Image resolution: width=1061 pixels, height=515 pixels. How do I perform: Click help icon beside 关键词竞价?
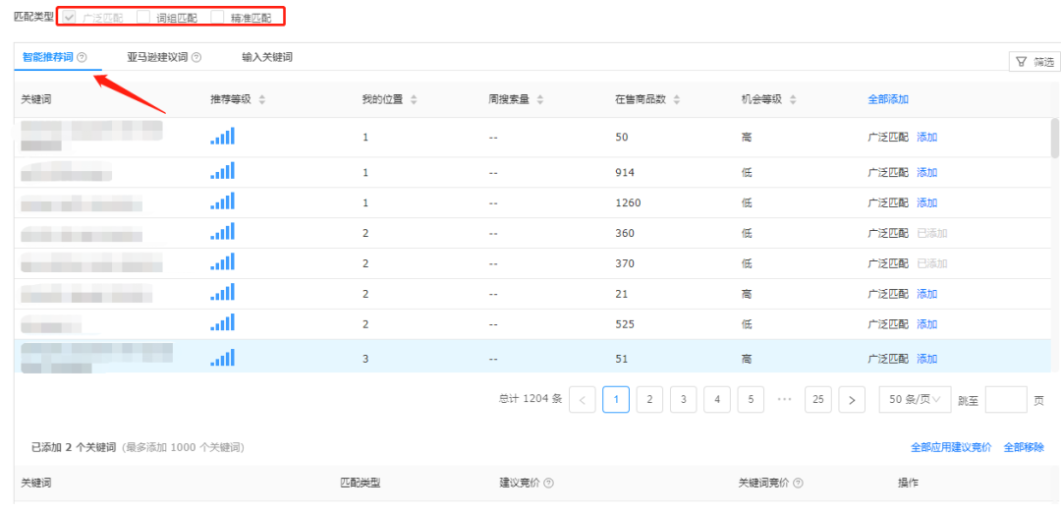pos(798,484)
